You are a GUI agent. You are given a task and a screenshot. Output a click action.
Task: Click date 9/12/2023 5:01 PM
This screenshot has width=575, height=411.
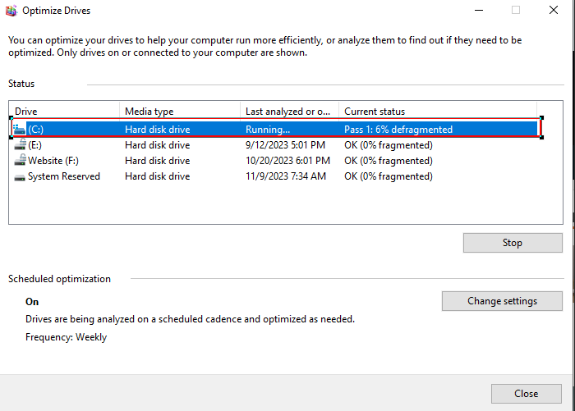285,145
